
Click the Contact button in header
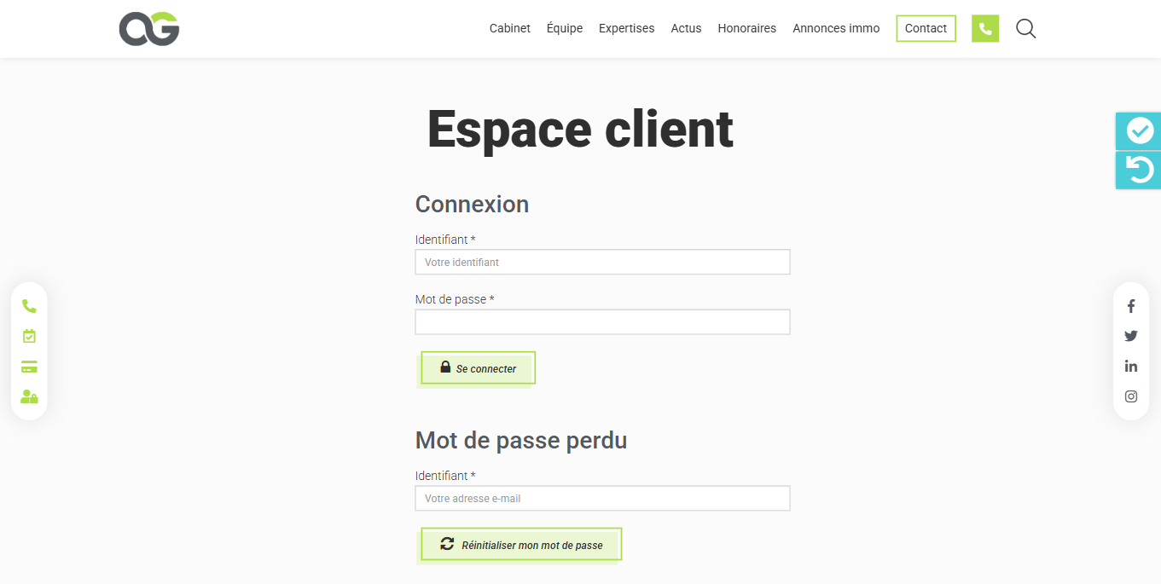pyautogui.click(x=926, y=29)
